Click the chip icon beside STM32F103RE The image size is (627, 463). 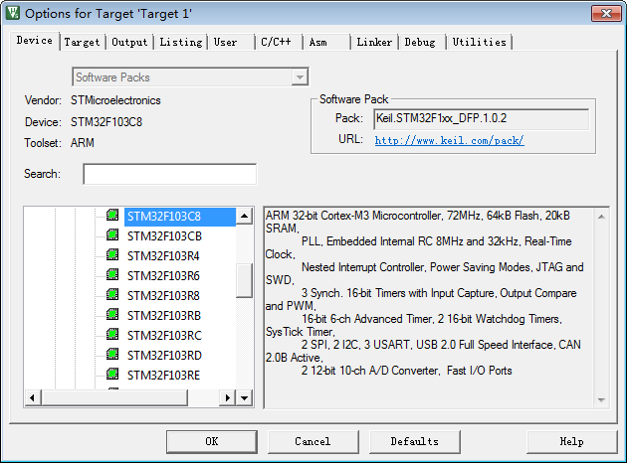pyautogui.click(x=112, y=374)
